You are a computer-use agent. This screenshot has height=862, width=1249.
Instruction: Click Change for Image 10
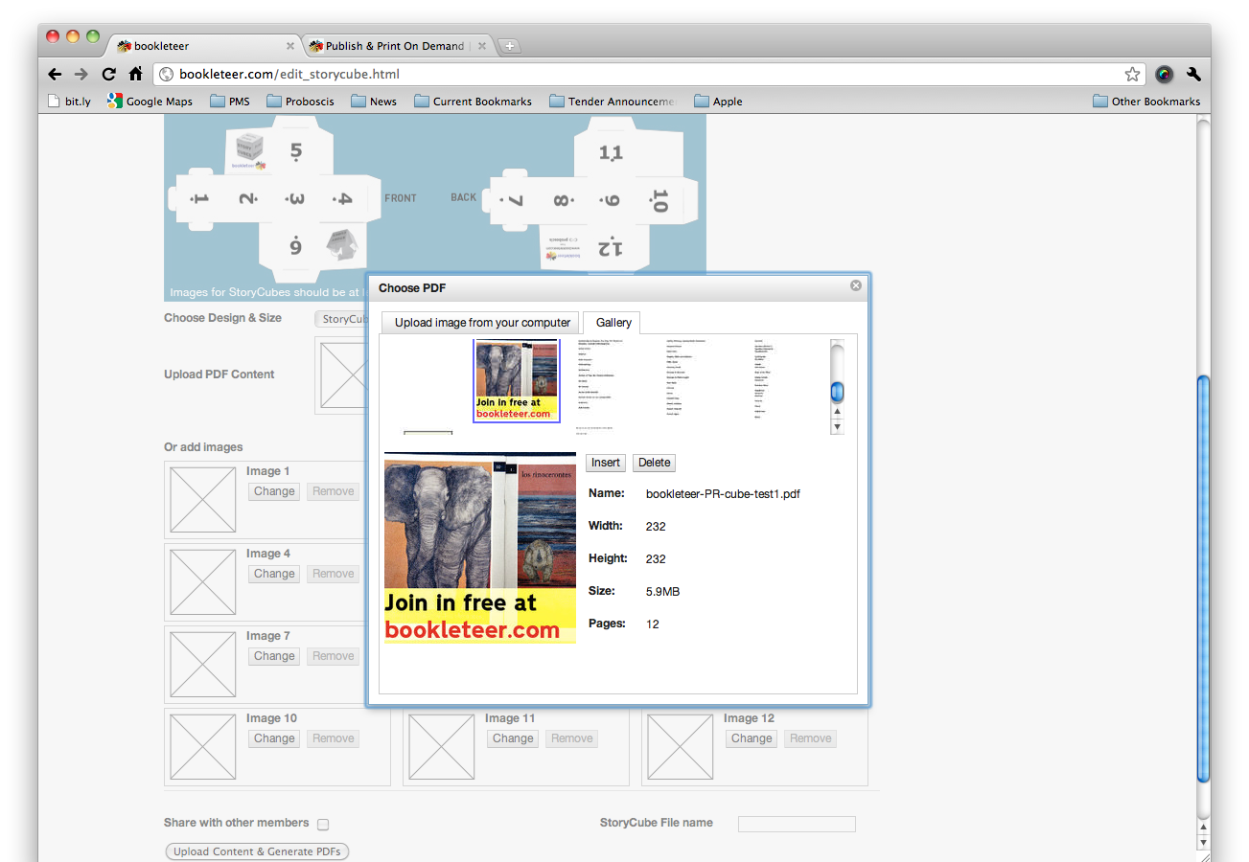coord(274,738)
